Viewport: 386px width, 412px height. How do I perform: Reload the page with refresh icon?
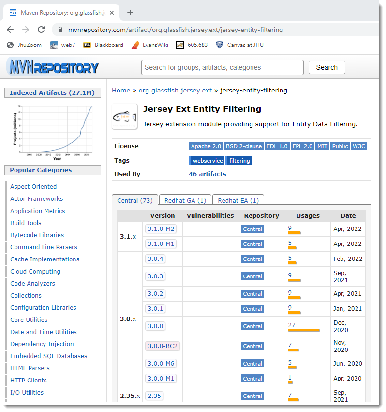(41, 30)
